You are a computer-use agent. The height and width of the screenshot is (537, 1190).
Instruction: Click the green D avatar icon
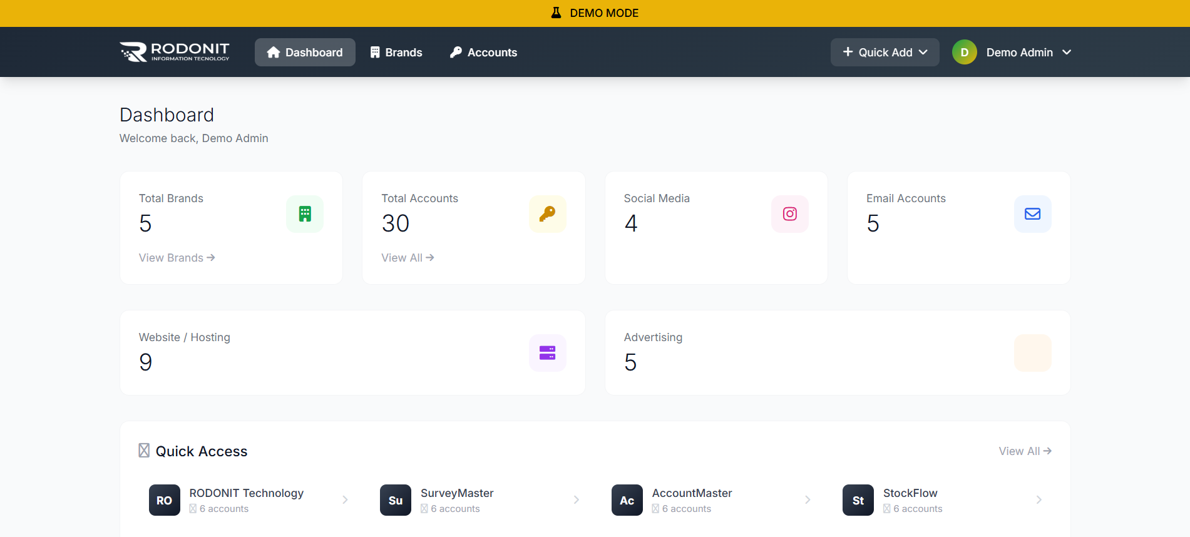coord(964,53)
